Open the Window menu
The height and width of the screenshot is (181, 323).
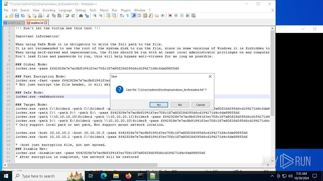coord(140,10)
